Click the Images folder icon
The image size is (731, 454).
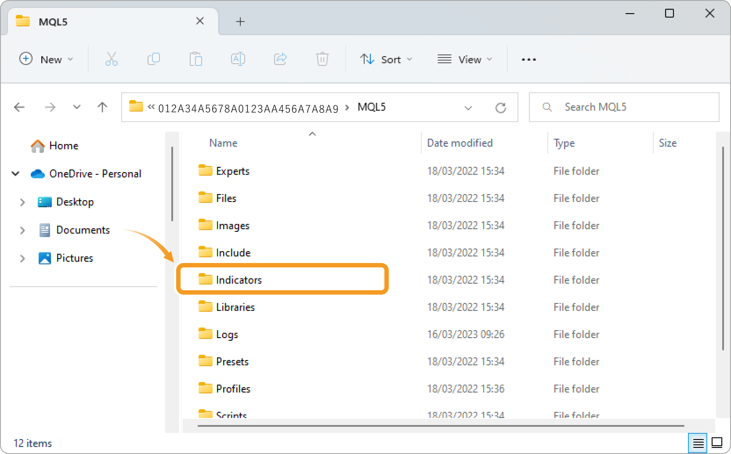pos(205,224)
